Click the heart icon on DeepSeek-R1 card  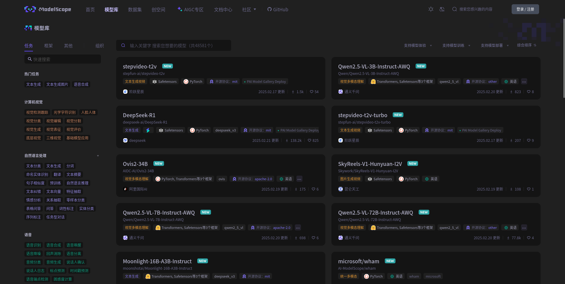pos(309,140)
